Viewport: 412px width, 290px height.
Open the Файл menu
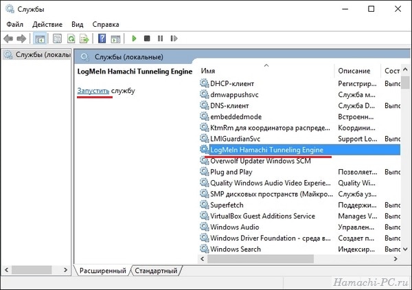pyautogui.click(x=14, y=25)
